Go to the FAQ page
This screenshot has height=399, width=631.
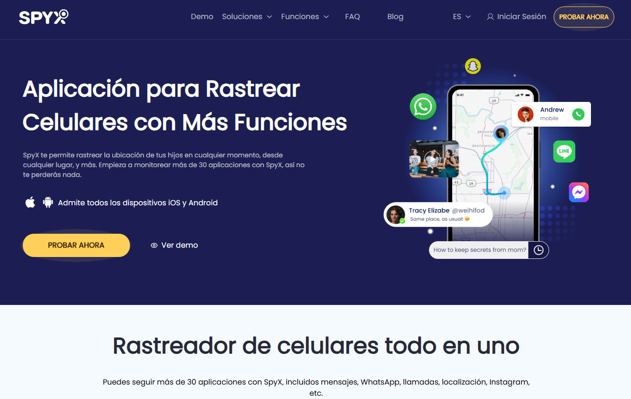coord(353,17)
